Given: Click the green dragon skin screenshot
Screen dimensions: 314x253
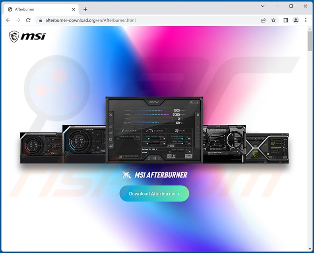Looking at the screenshot, I should pos(267,149).
